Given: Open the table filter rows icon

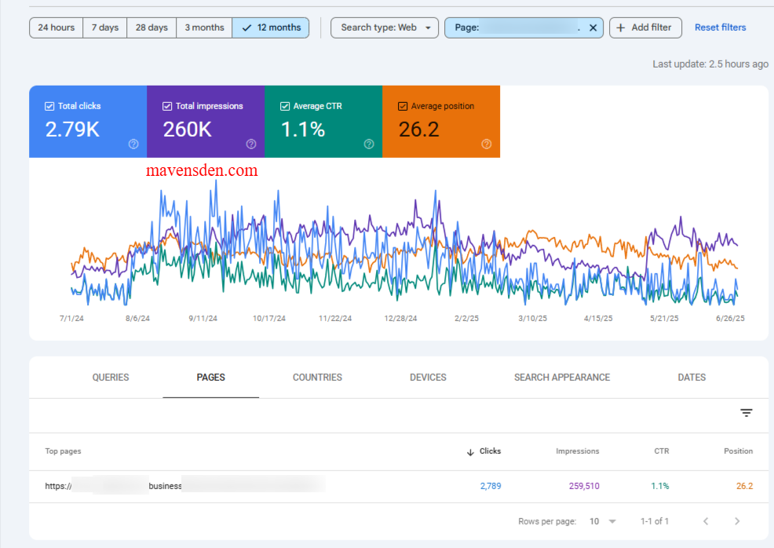Looking at the screenshot, I should tap(746, 413).
